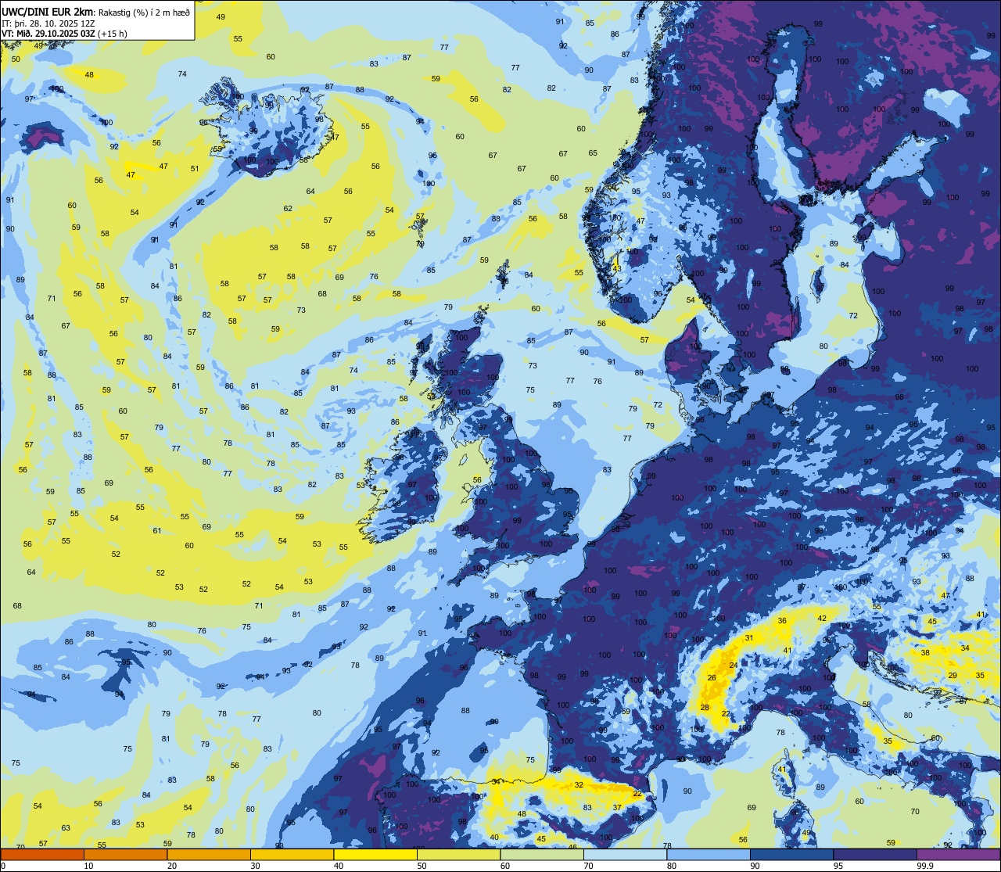The width and height of the screenshot is (1001, 872).
Task: Pick the dark blue 90–95 legend segment
Action: [x=791, y=854]
